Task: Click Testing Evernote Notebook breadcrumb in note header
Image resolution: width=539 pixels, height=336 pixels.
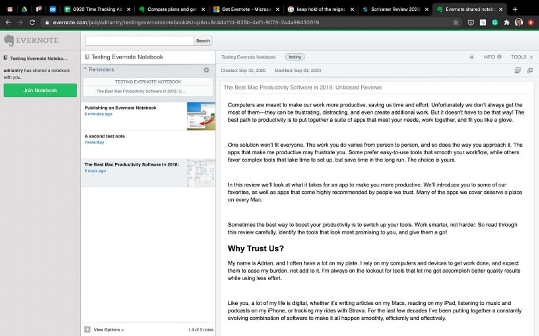Action: click(x=249, y=57)
